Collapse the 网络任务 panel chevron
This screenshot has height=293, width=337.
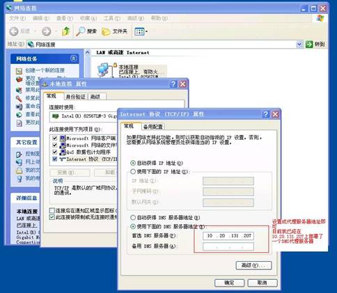tap(73, 58)
